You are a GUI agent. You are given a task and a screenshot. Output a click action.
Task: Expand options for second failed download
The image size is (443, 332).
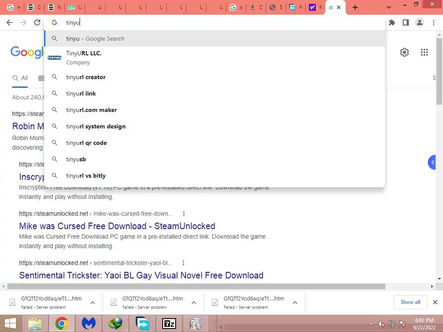(x=193, y=303)
